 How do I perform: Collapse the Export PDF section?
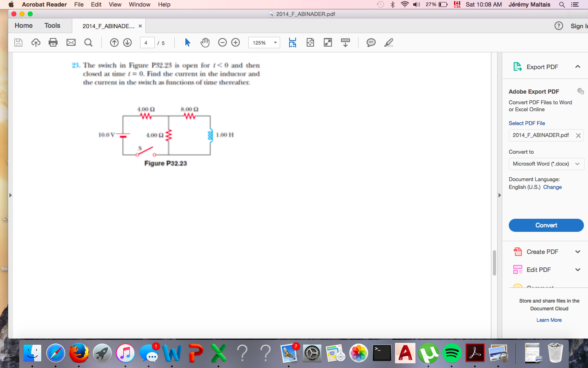577,67
